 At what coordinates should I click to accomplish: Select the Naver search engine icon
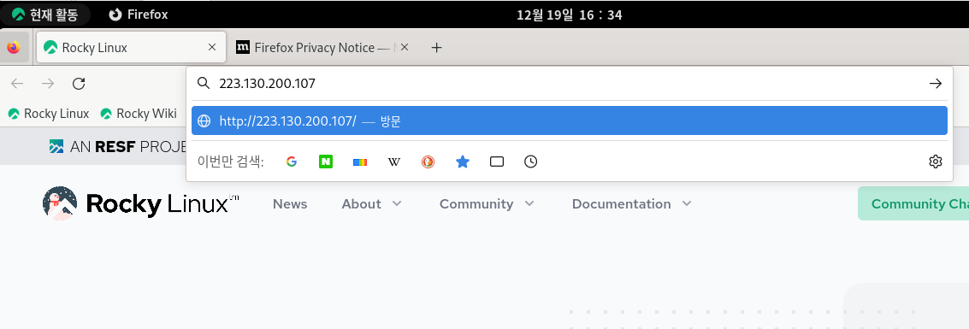326,162
